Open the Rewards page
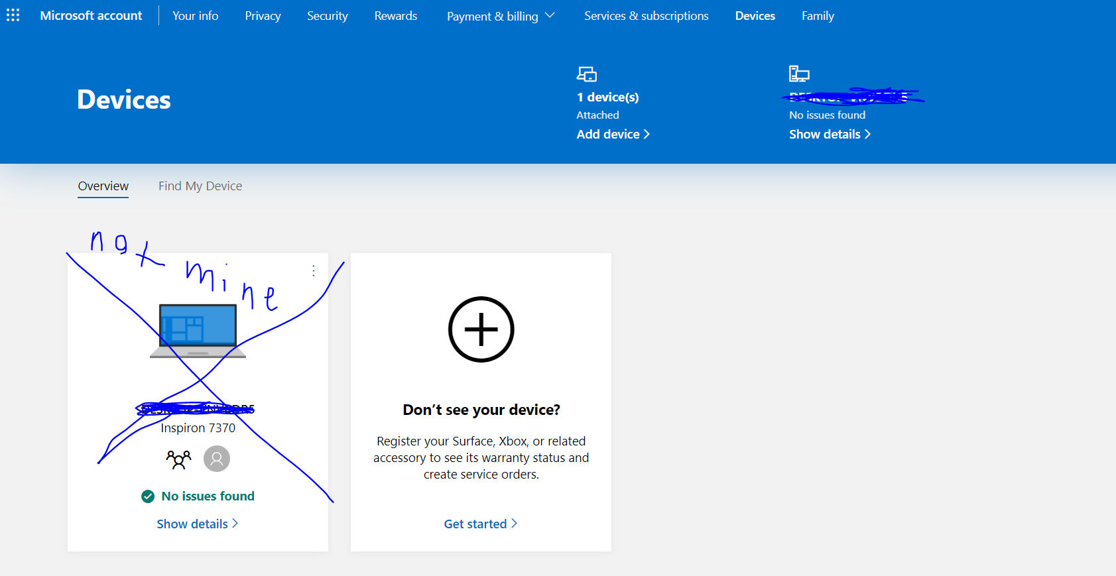The image size is (1116, 576). [x=396, y=16]
